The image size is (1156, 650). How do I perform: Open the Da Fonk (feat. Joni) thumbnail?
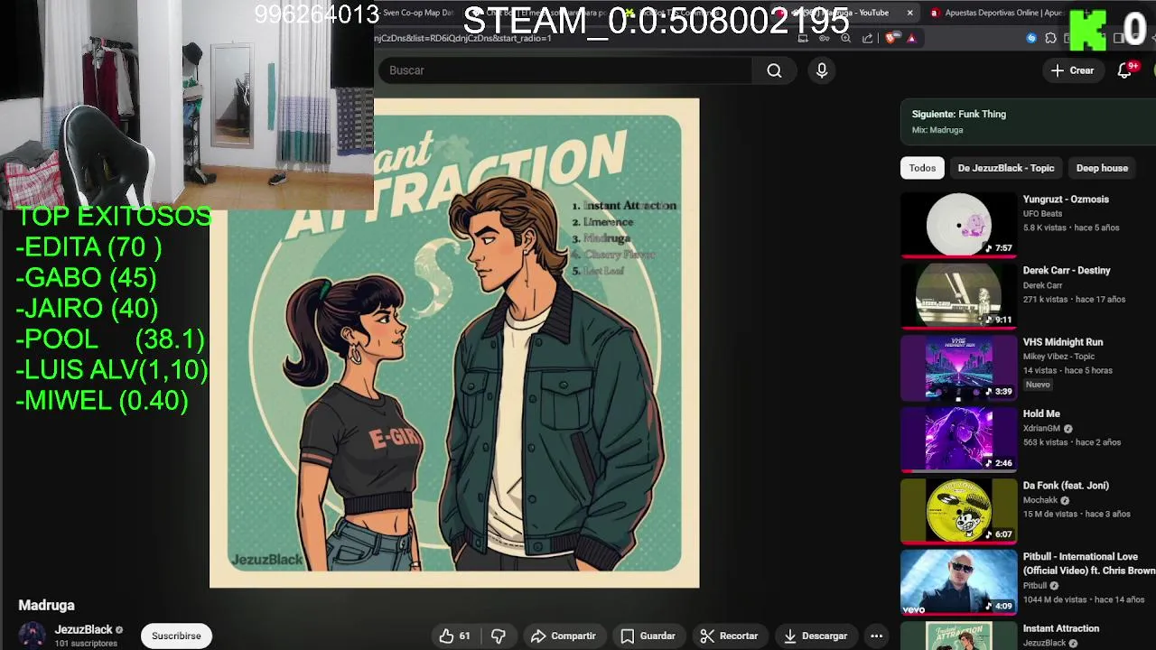point(958,511)
